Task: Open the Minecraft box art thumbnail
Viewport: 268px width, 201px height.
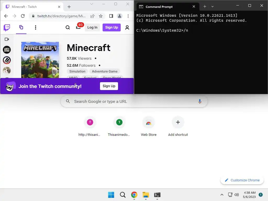Action: point(40,60)
